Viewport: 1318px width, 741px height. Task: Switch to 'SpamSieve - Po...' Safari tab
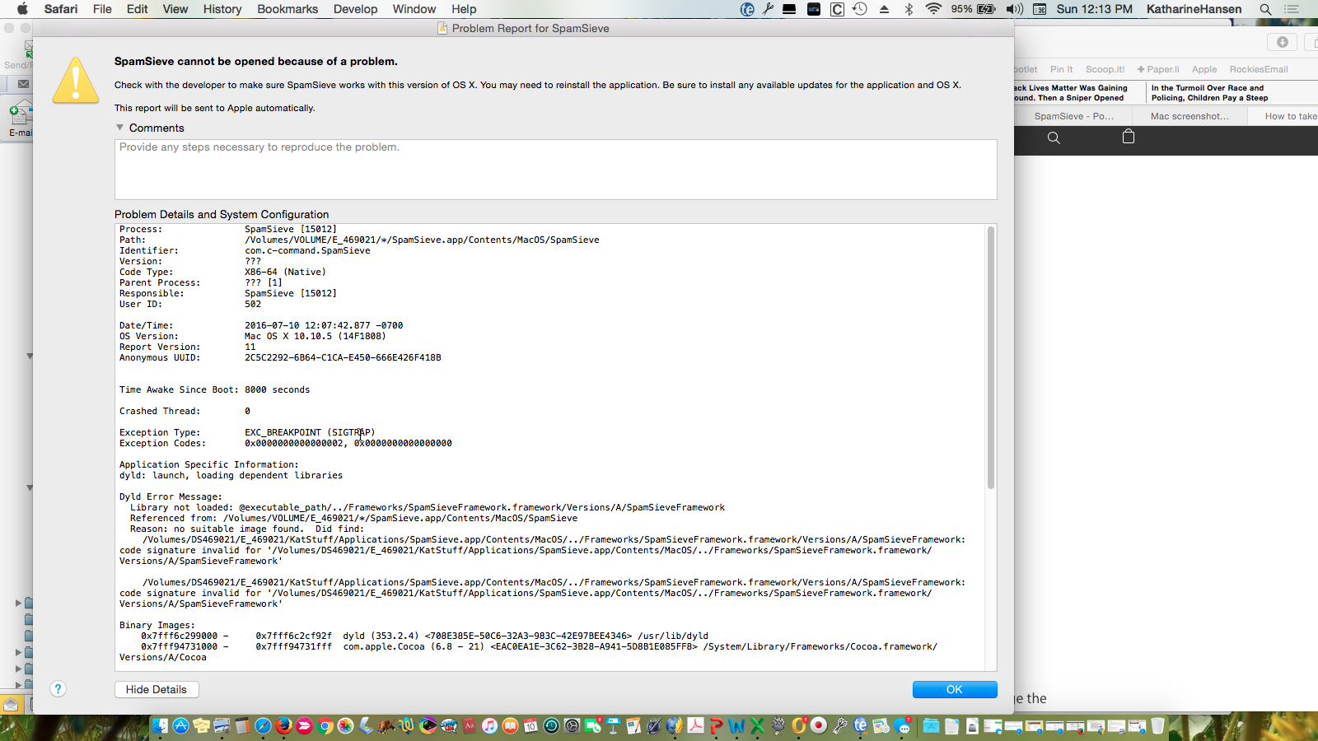point(1074,116)
